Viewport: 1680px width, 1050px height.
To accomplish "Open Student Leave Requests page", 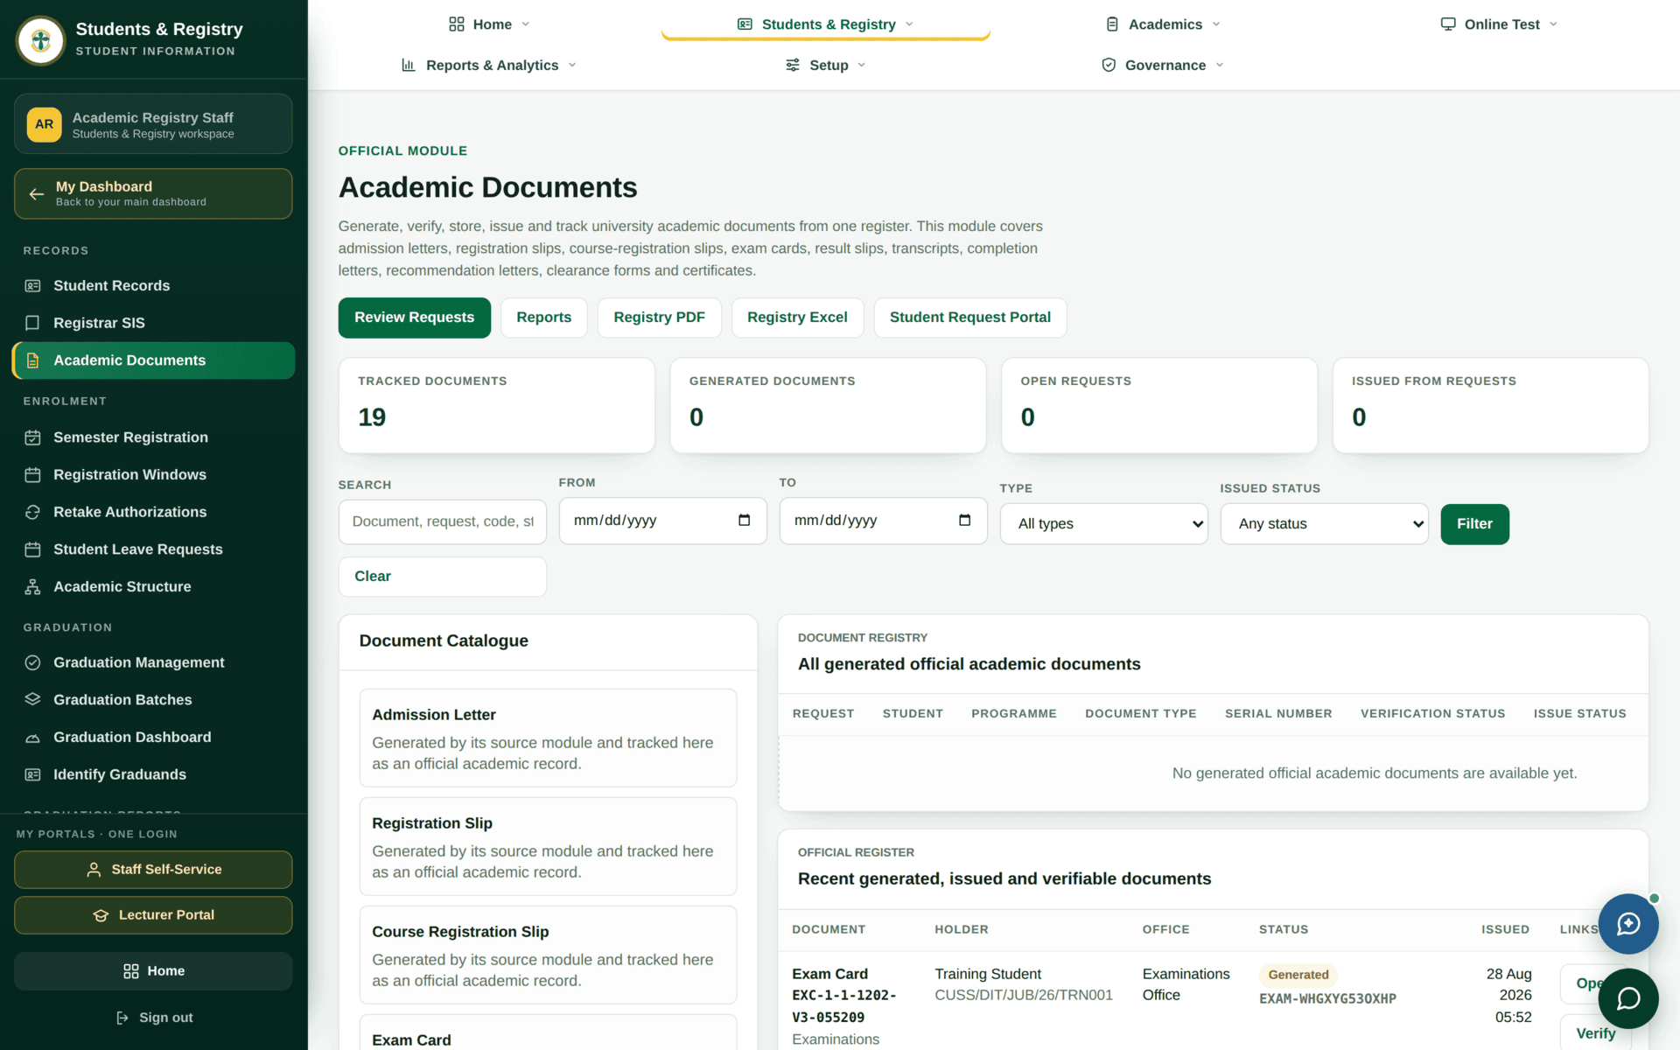I will click(153, 549).
